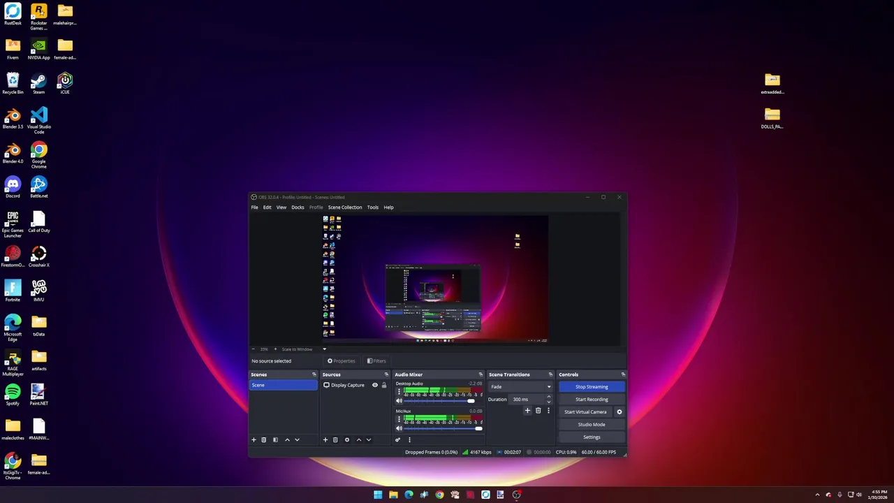Click OBS Studio icon in taskbar

click(x=516, y=495)
